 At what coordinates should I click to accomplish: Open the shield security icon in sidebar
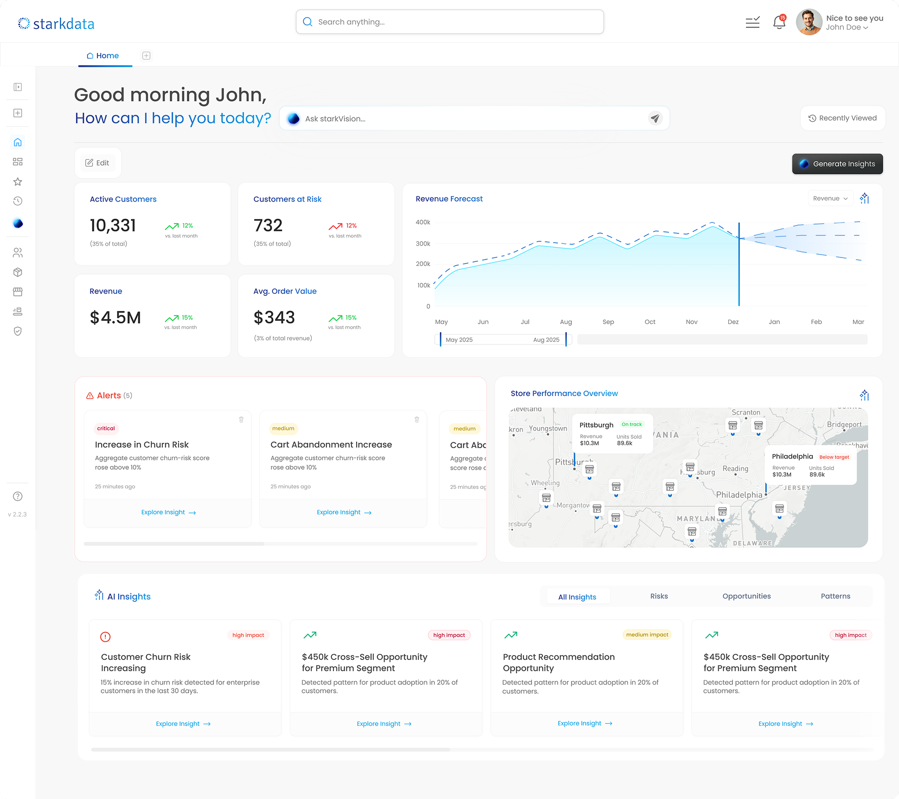(18, 331)
